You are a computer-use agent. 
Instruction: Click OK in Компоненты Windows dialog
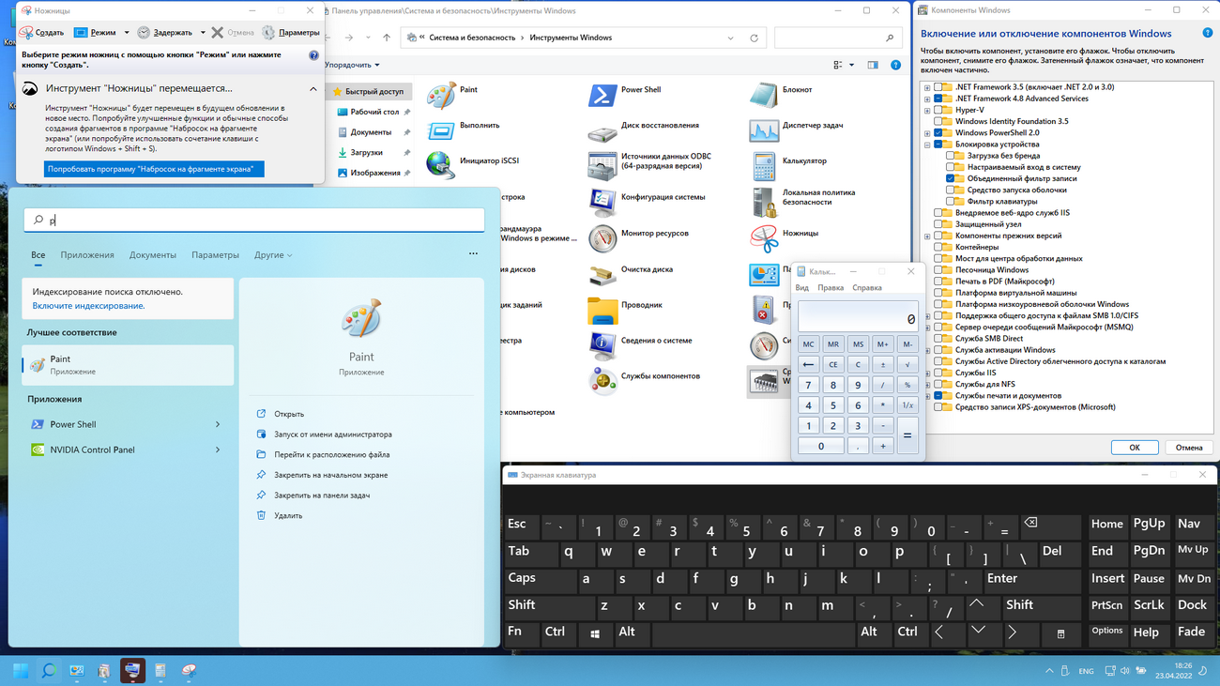(x=1135, y=448)
